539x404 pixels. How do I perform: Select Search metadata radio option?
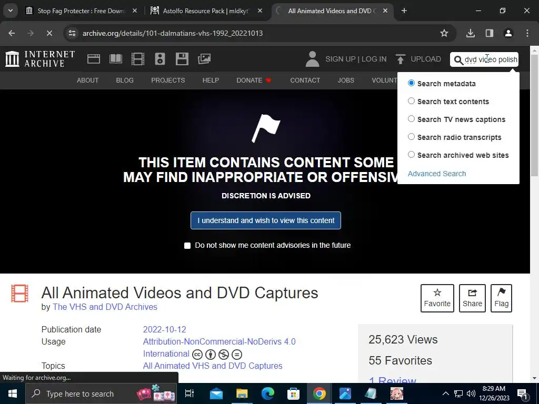click(x=411, y=83)
